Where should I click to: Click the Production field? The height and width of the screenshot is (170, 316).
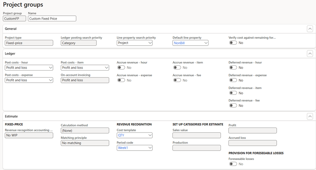(197, 148)
